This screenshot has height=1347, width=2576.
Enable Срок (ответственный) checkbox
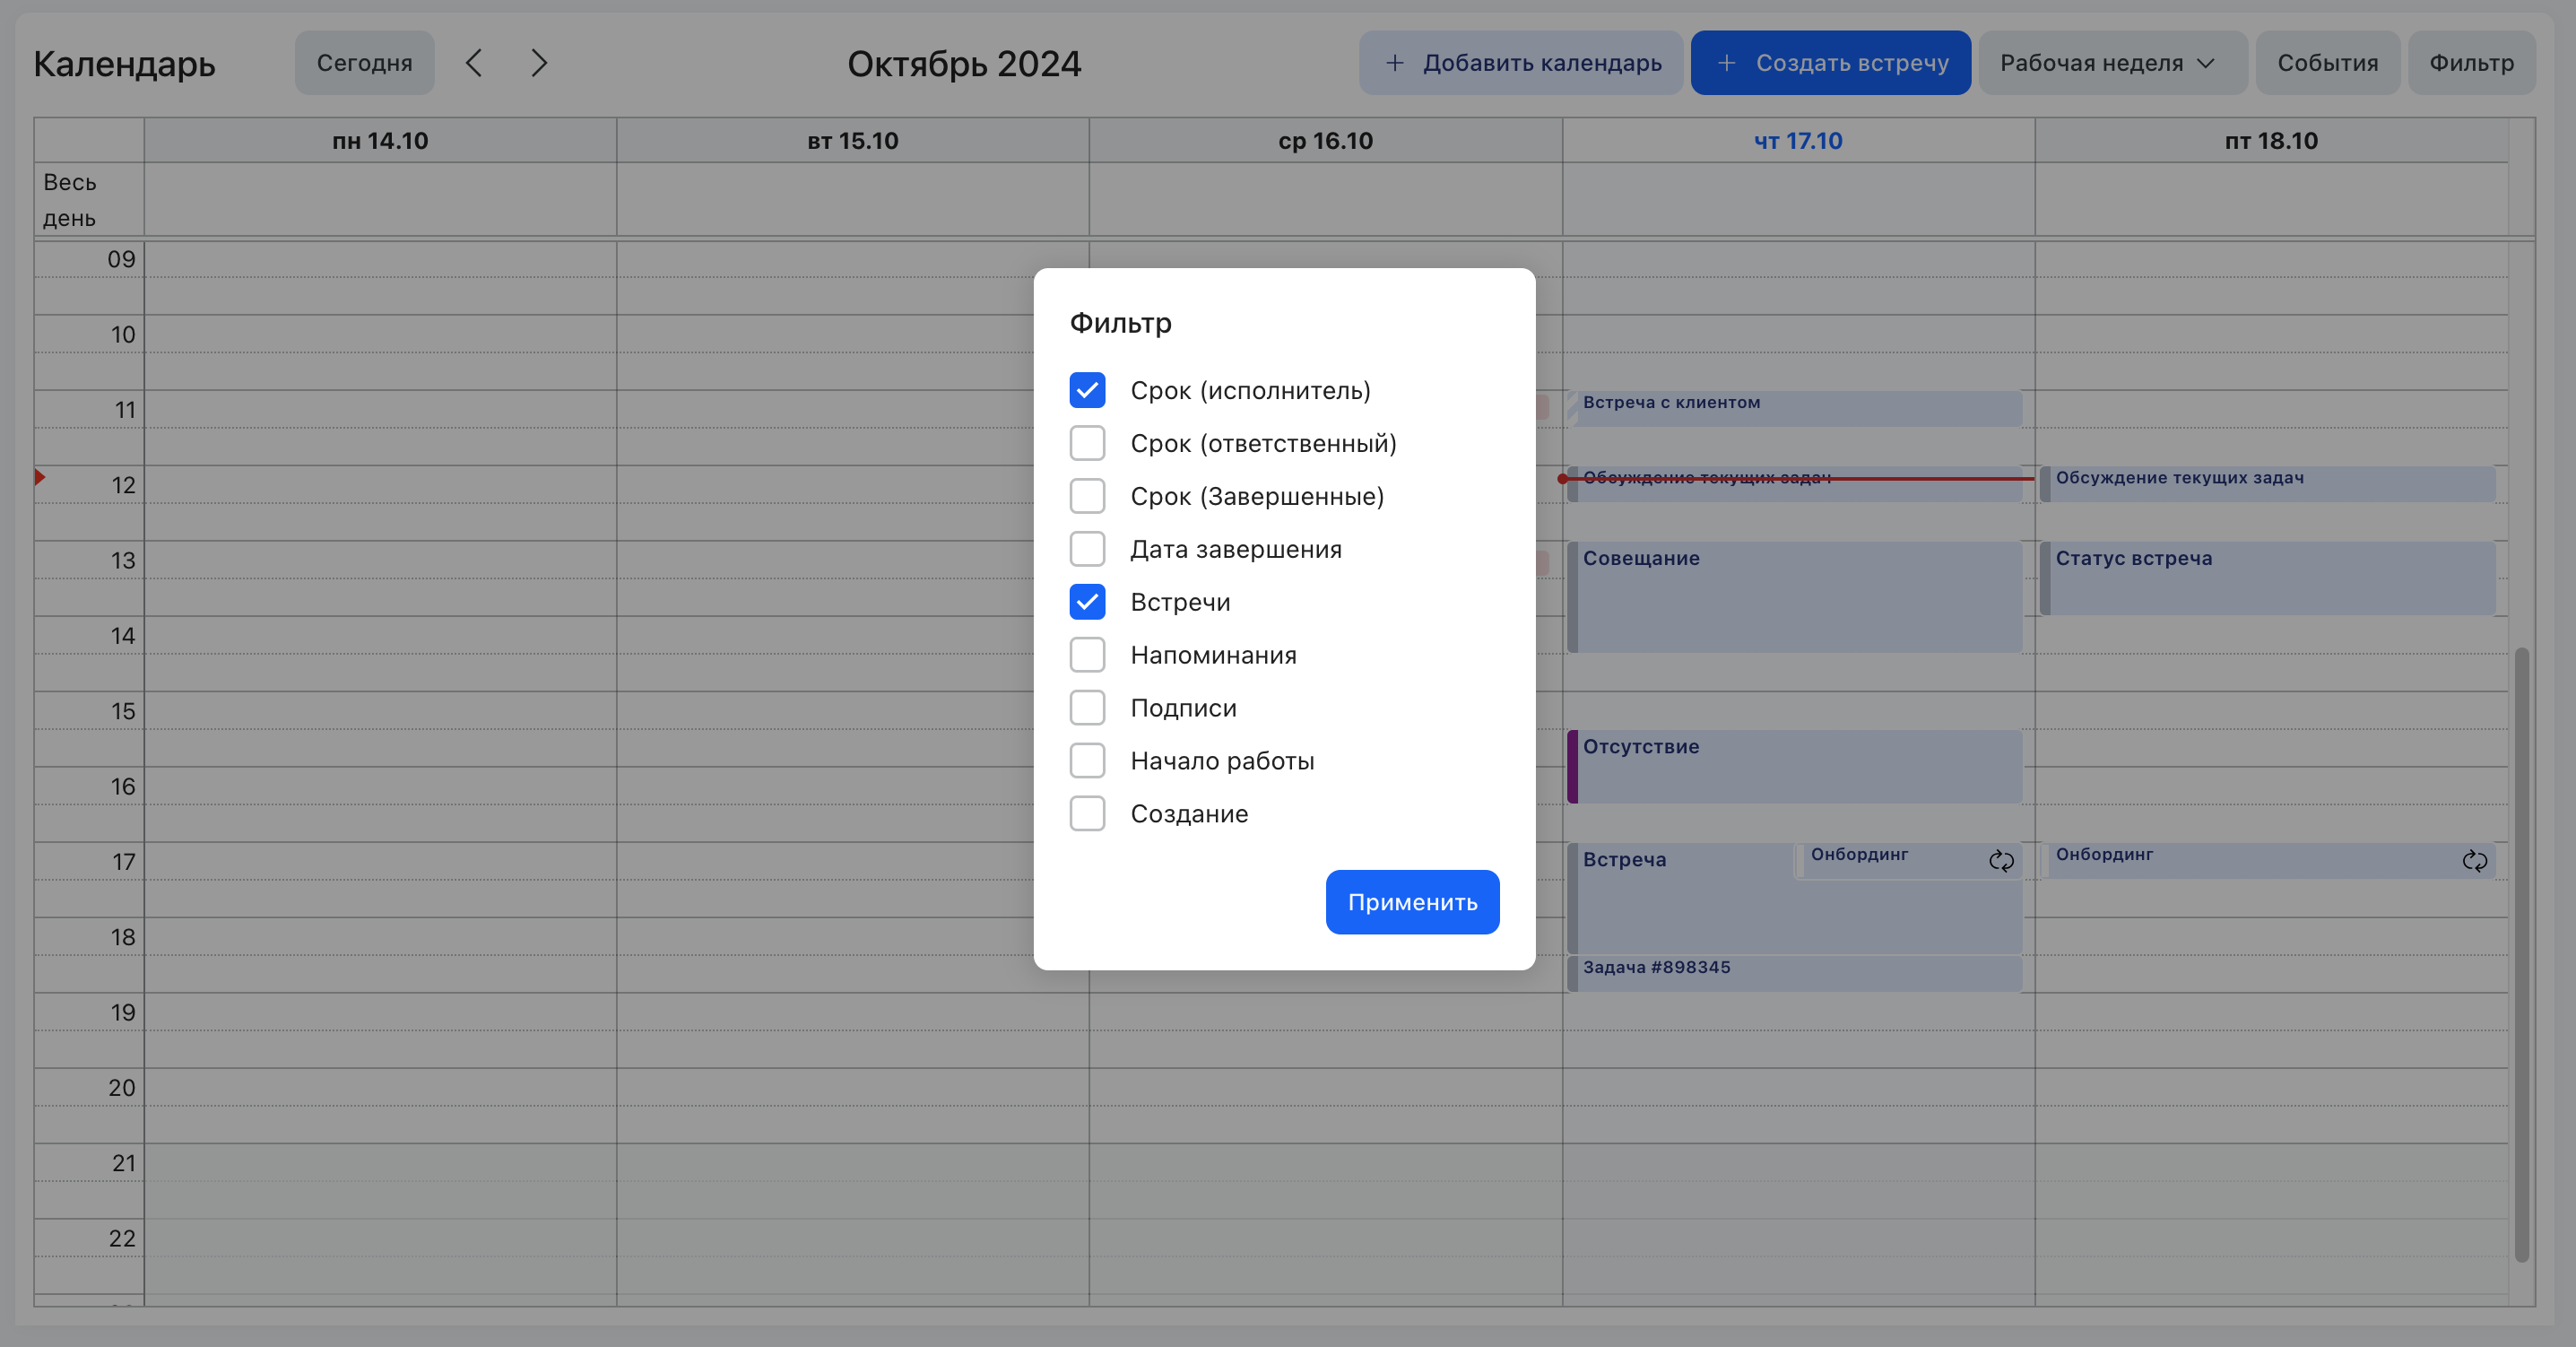1087,443
